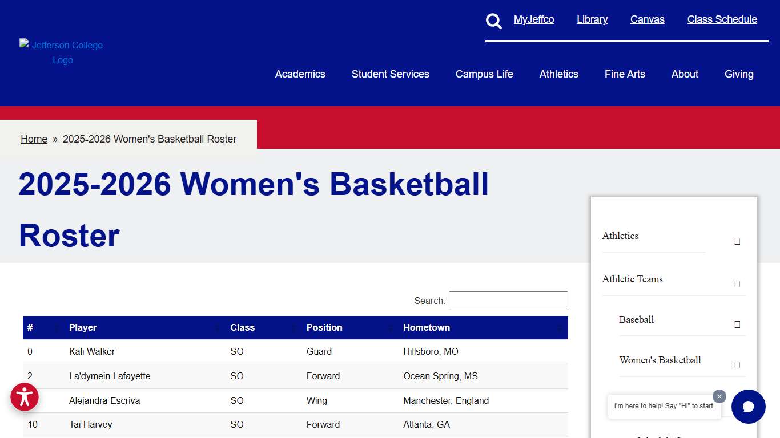This screenshot has height=438, width=780.
Task: Click the accessibility options icon
Action: pyautogui.click(x=24, y=397)
